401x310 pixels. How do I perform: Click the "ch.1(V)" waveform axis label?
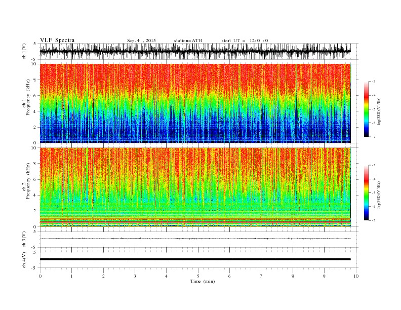(x=24, y=51)
